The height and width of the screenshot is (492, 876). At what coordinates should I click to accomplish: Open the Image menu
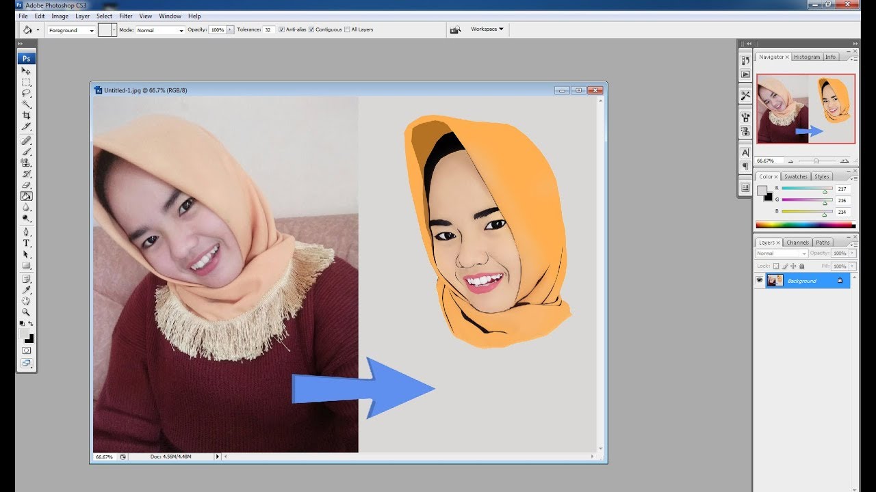point(60,16)
